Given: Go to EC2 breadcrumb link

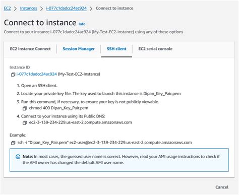Looking at the screenshot, I should pos(7,8).
